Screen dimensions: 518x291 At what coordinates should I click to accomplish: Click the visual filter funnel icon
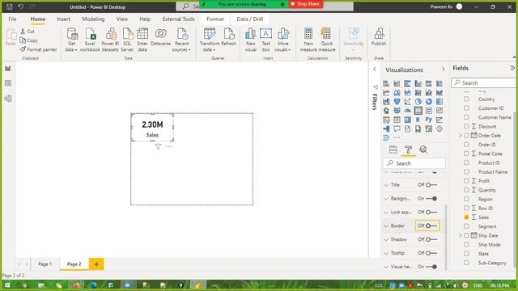[159, 146]
